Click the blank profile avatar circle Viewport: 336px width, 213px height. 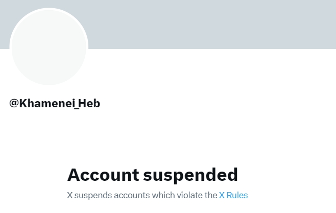pyautogui.click(x=49, y=47)
